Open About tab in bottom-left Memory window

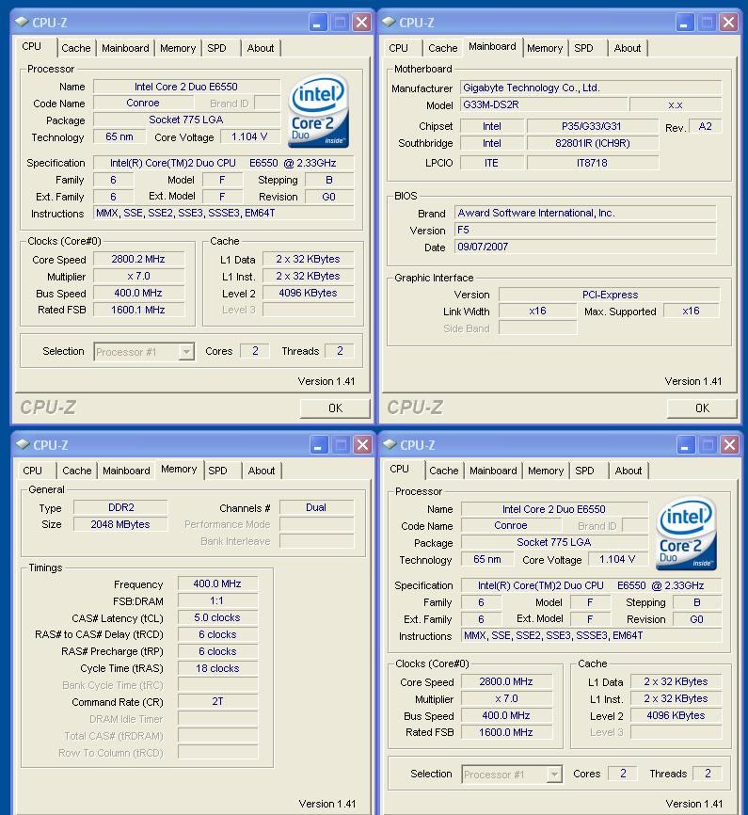pyautogui.click(x=262, y=471)
